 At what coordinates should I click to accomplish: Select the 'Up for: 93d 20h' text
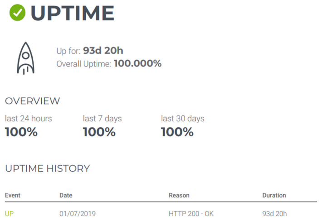pos(90,51)
